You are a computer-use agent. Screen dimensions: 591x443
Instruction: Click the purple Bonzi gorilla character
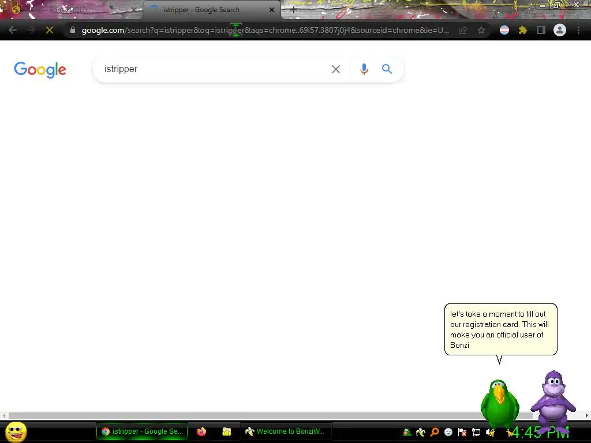pyautogui.click(x=553, y=400)
